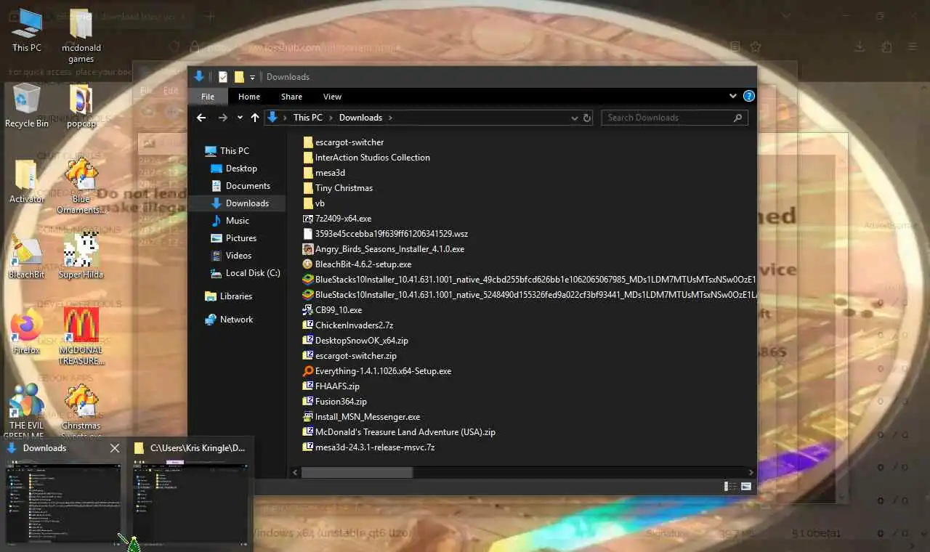Click the New folder quick access icon
930x552 pixels.
(x=239, y=77)
